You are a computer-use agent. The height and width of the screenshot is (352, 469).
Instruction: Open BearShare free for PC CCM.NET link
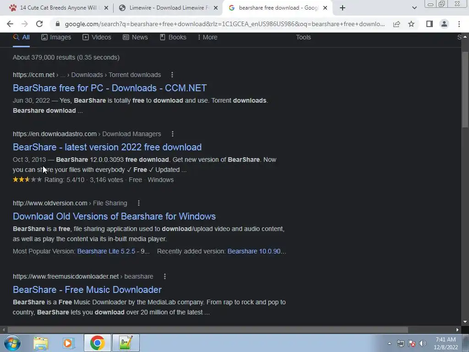(110, 88)
